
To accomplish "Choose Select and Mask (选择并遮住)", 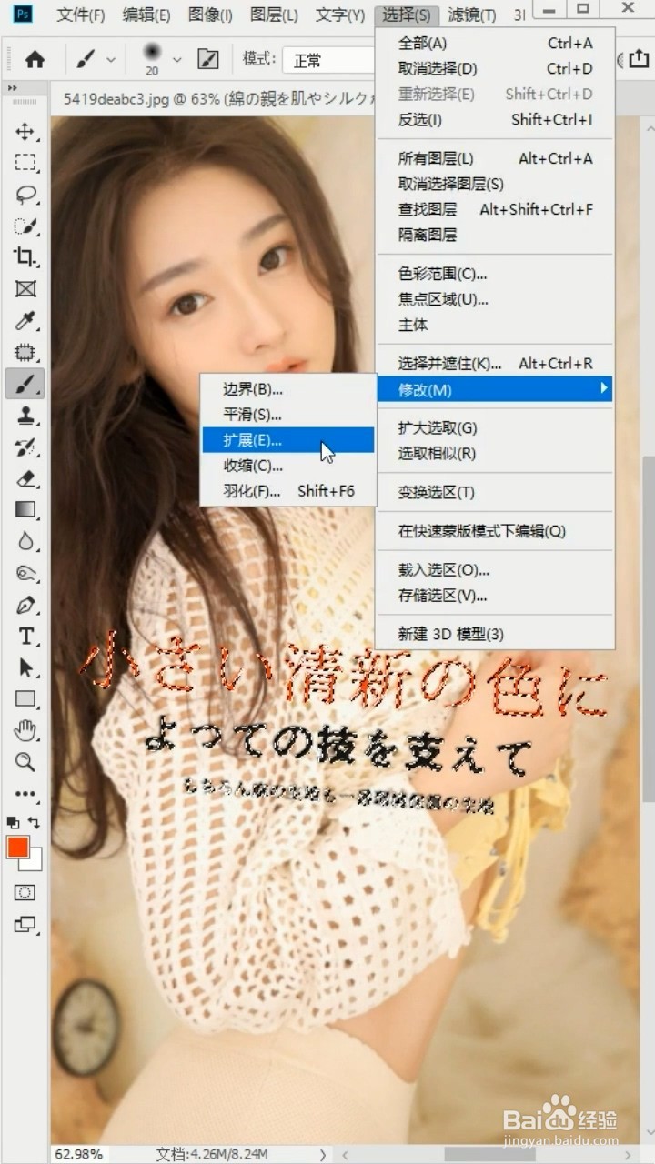I will pos(495,364).
